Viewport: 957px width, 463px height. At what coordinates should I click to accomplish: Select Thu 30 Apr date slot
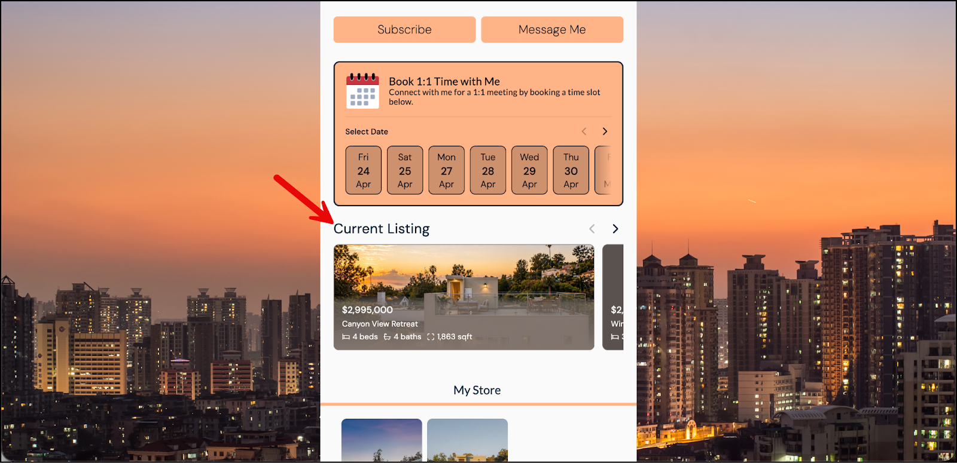click(571, 170)
